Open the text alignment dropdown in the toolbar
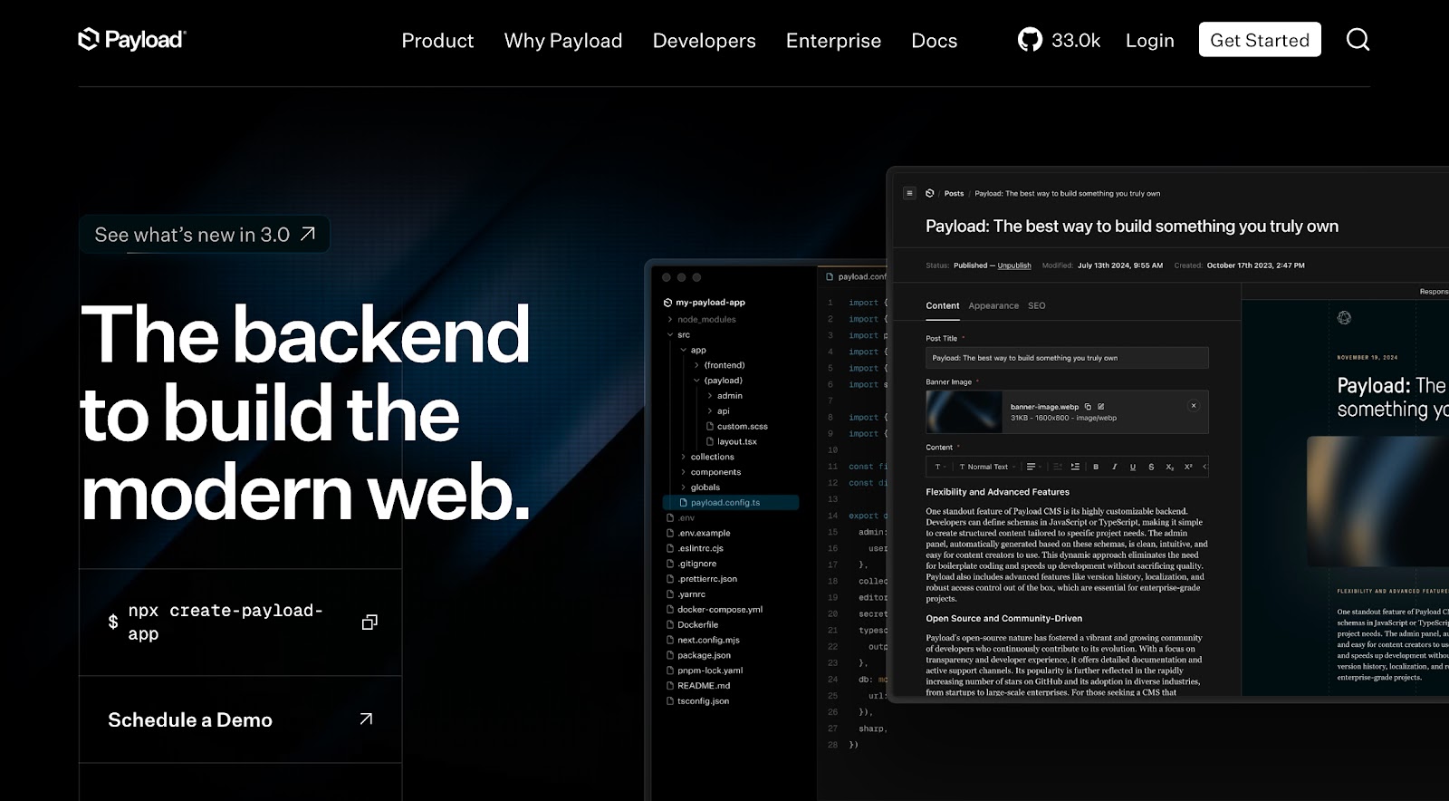This screenshot has width=1449, height=801. pyautogui.click(x=1034, y=467)
